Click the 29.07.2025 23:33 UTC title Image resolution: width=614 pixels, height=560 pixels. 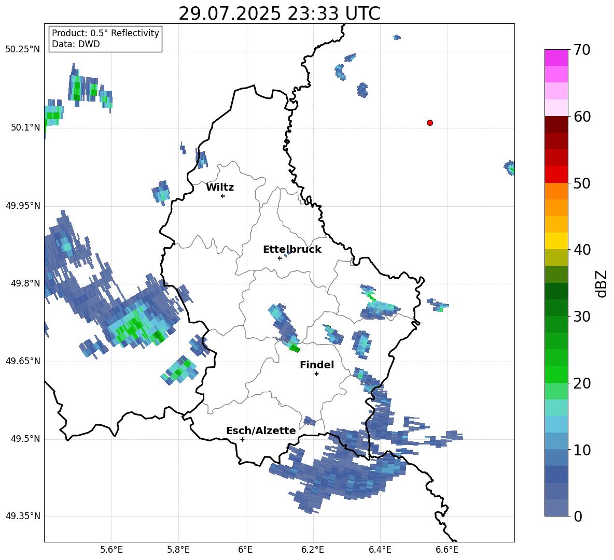coord(279,13)
